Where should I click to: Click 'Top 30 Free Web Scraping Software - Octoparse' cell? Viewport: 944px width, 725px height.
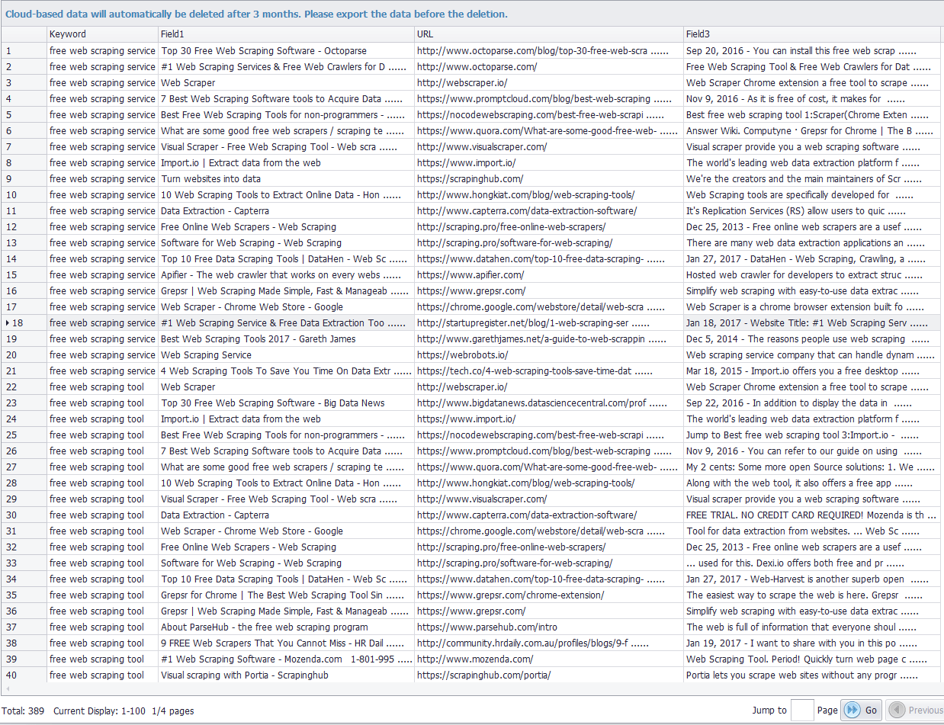286,51
